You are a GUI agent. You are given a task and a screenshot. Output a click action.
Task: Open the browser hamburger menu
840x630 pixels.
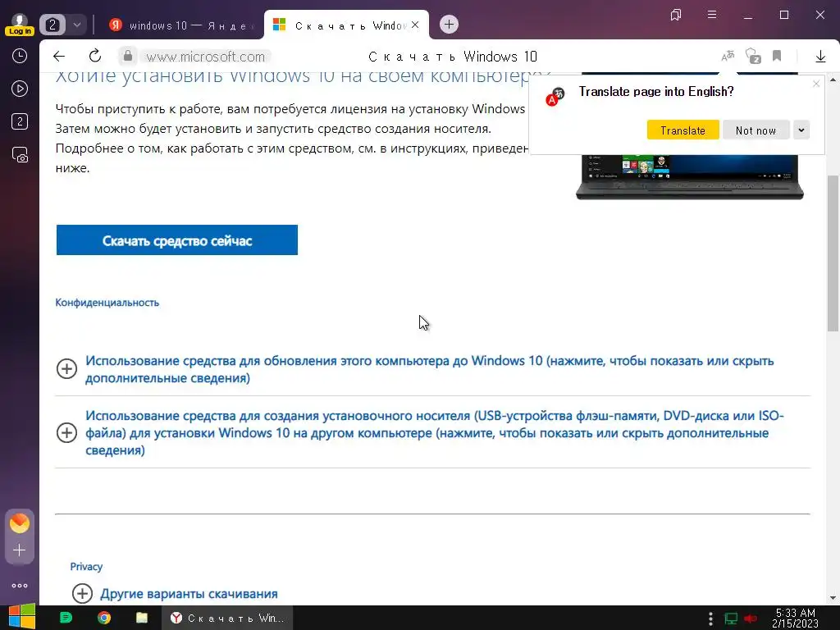pyautogui.click(x=712, y=15)
